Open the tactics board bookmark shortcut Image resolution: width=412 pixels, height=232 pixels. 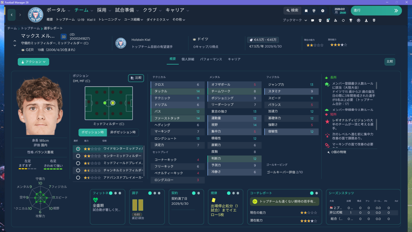328,20
